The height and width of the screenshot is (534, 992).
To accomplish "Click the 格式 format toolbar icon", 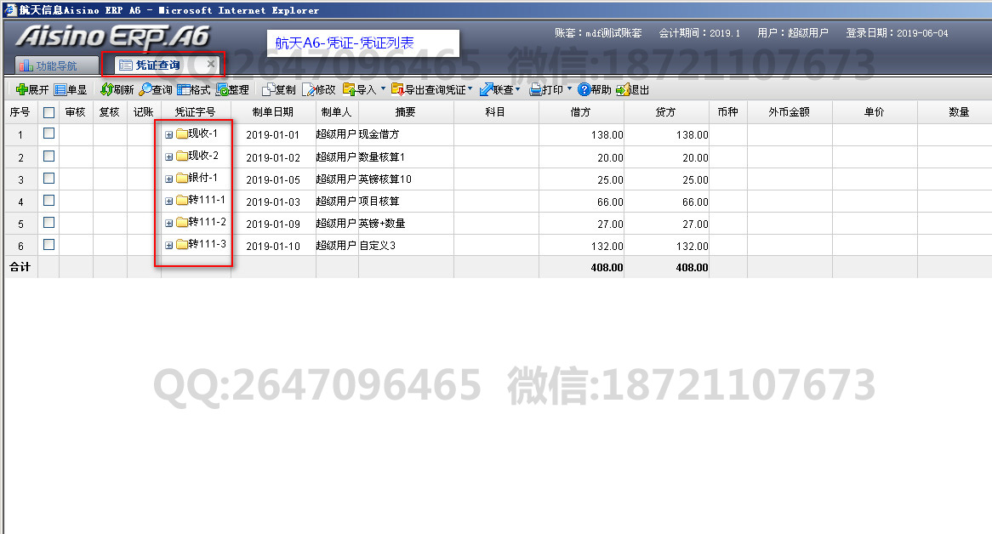I will [183, 89].
